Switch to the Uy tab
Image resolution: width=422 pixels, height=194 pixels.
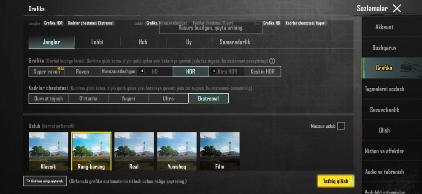pyautogui.click(x=189, y=42)
